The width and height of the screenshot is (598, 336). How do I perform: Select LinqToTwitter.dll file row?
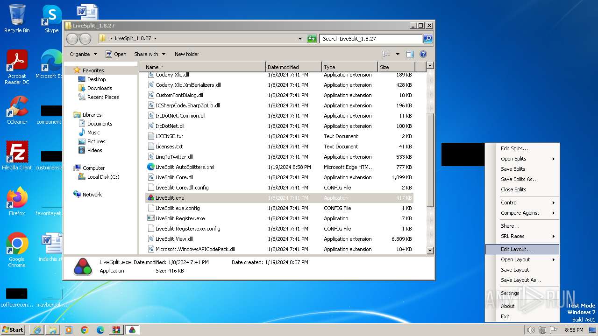(279, 157)
